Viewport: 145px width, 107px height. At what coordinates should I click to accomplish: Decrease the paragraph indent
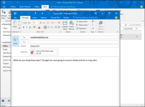click(56, 27)
